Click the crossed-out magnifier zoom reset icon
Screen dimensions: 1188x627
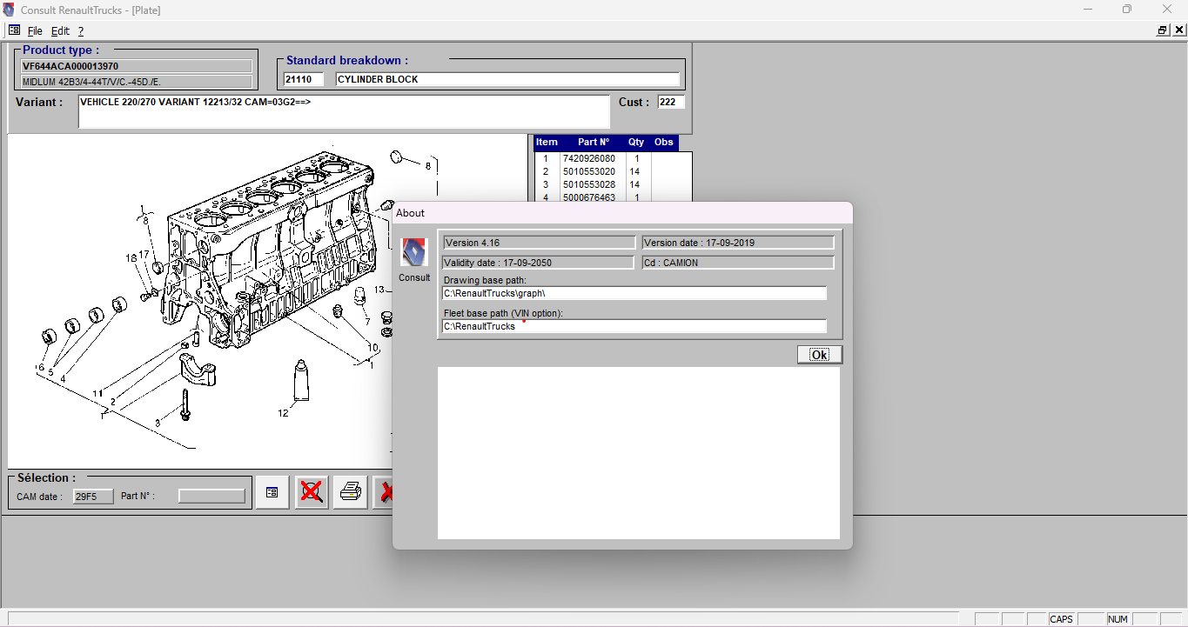point(312,492)
